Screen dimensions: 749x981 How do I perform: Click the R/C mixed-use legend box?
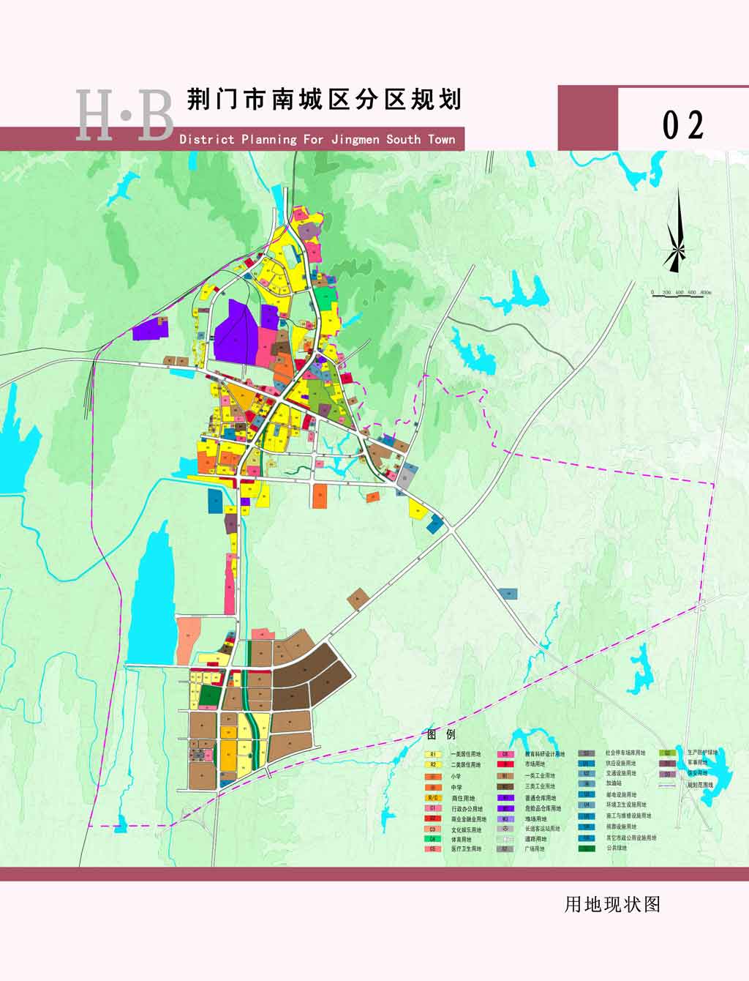click(433, 798)
